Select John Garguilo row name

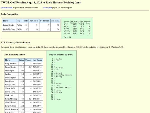click(x=10, y=78)
